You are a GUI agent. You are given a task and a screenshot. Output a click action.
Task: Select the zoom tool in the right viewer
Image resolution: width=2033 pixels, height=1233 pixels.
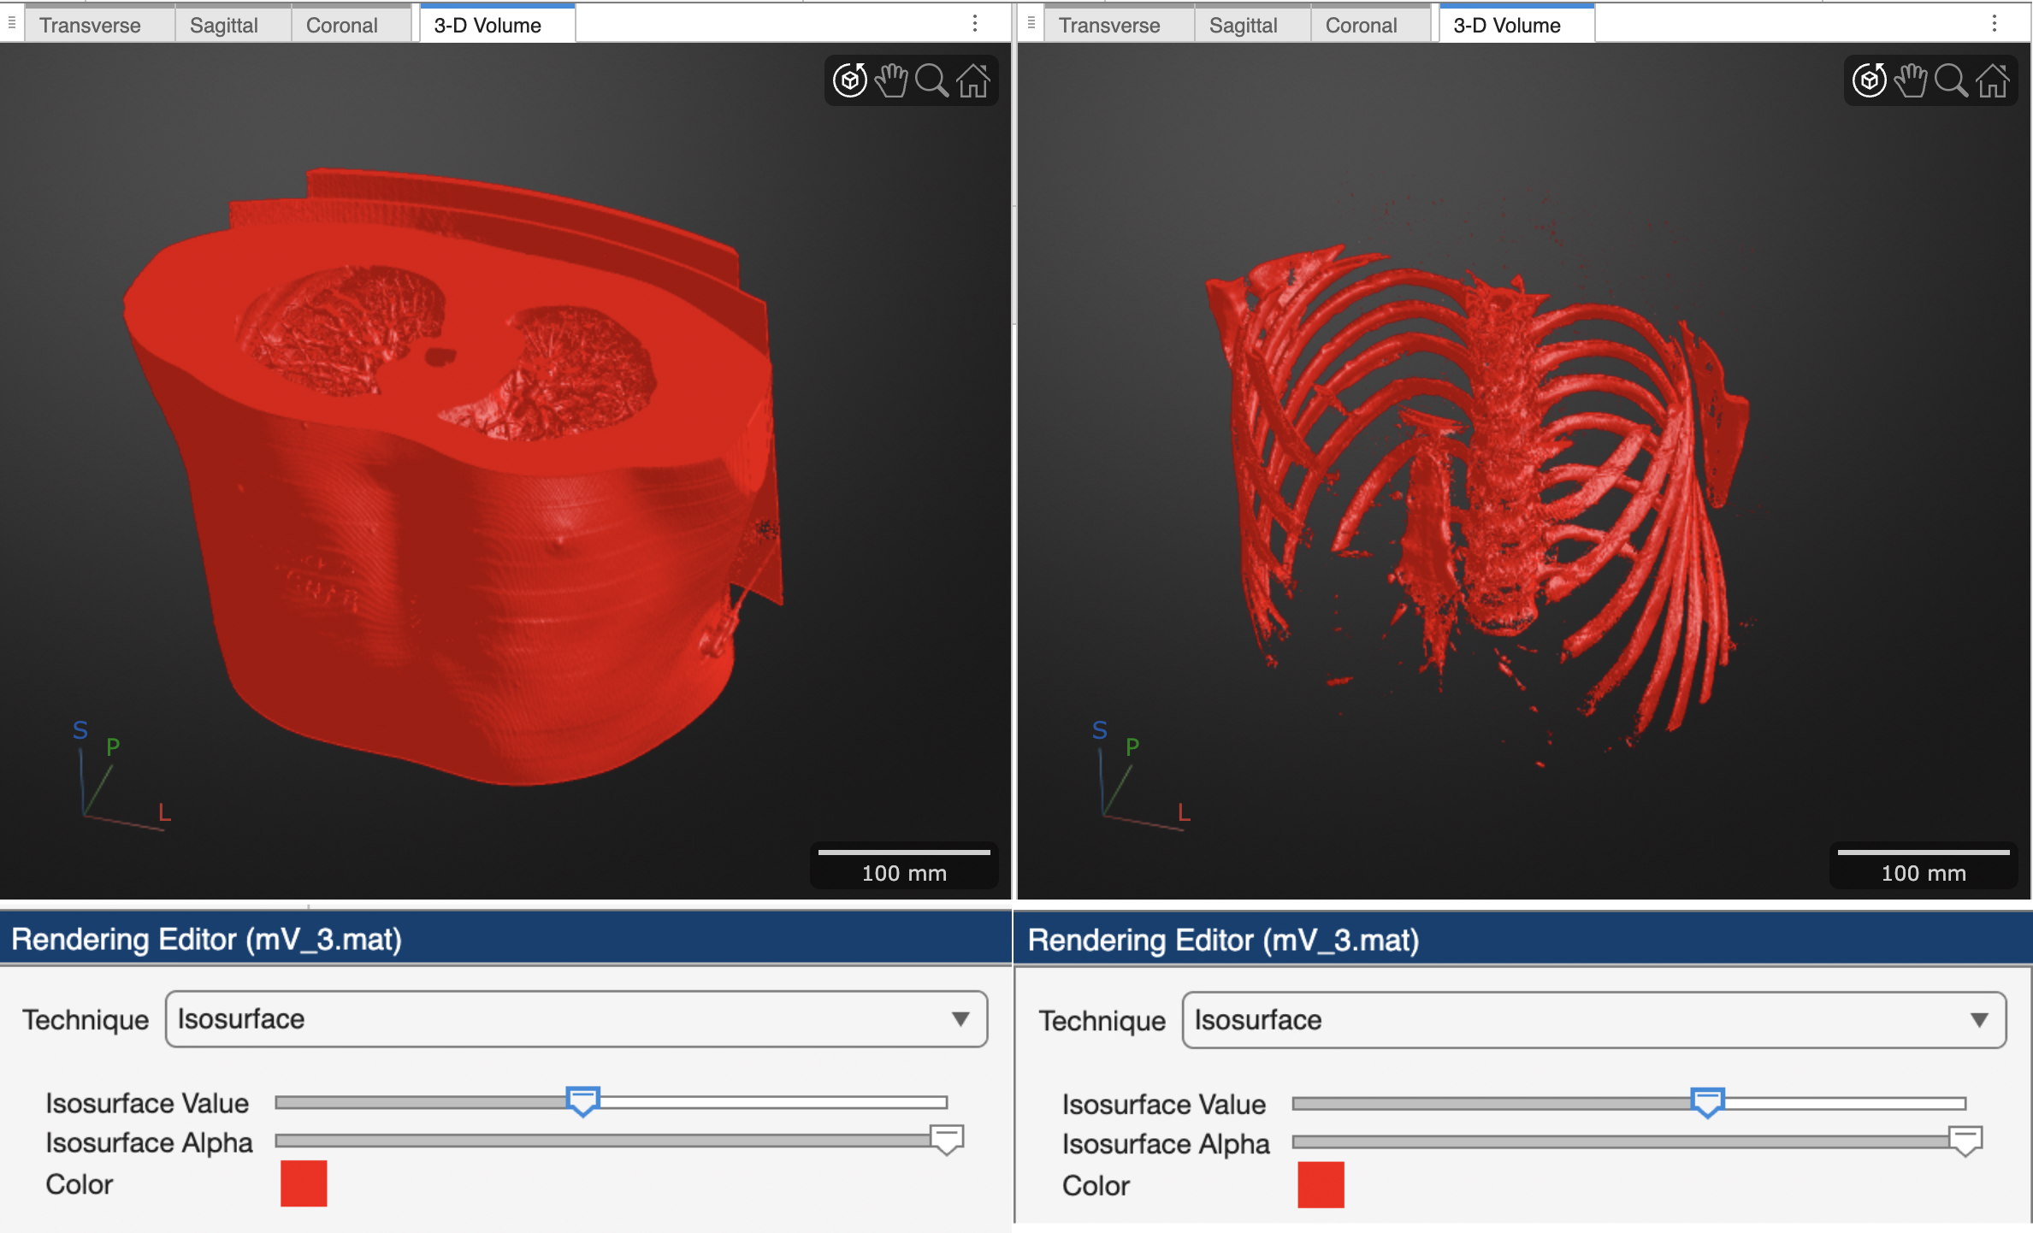pyautogui.click(x=1953, y=80)
